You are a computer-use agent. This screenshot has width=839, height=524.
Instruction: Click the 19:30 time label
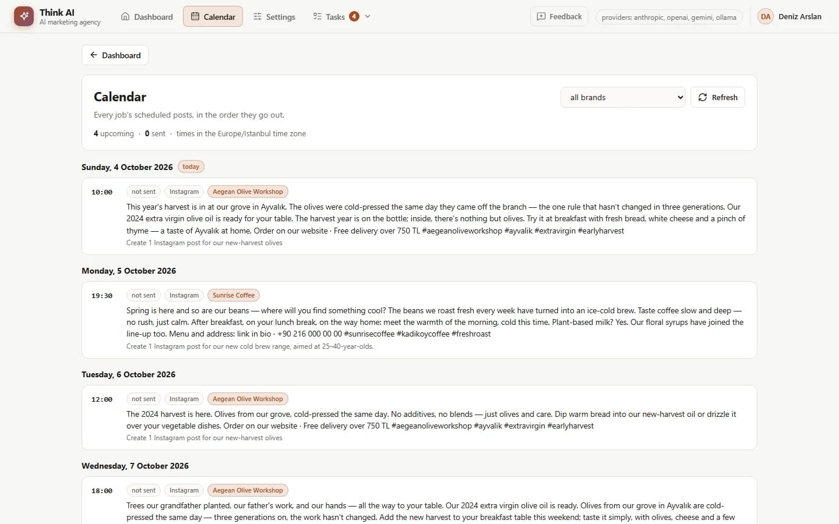coord(102,296)
